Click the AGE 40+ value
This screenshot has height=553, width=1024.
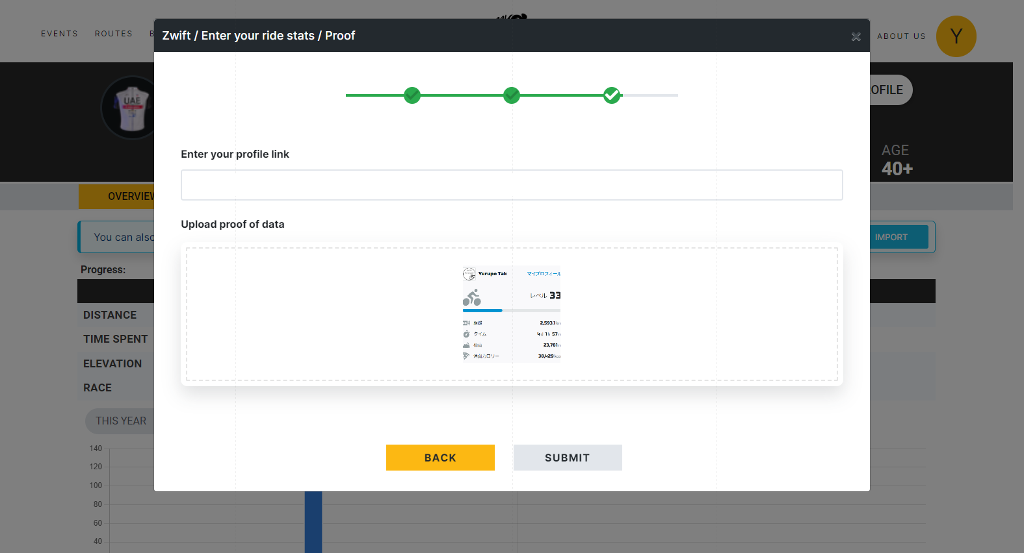tap(897, 169)
